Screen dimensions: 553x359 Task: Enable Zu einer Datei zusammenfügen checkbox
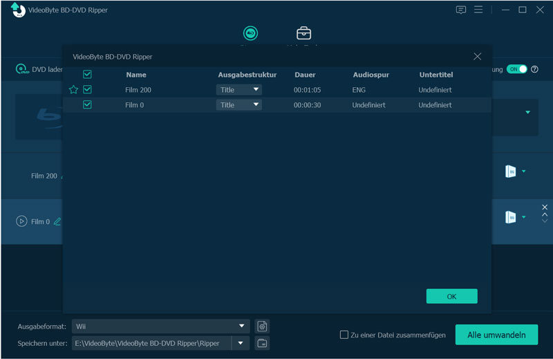[x=344, y=335]
